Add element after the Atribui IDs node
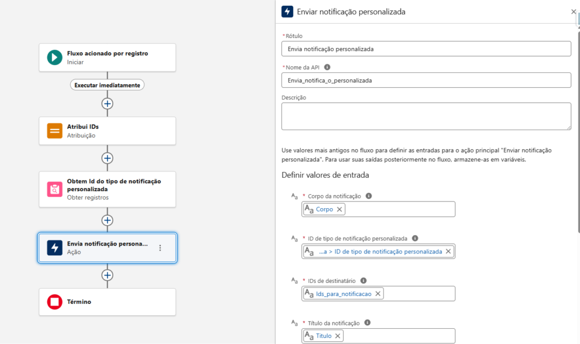Screen dimensions: 580x344 point(107,158)
